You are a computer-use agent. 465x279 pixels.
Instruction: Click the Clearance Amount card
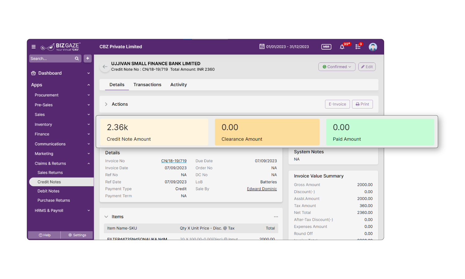(267, 132)
